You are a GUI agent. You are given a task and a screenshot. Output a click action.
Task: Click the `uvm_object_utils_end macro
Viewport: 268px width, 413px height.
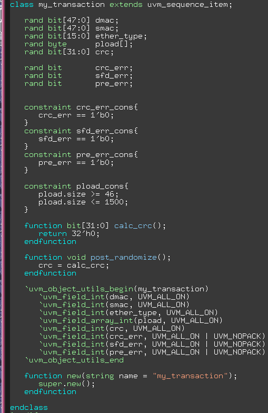[74, 360]
